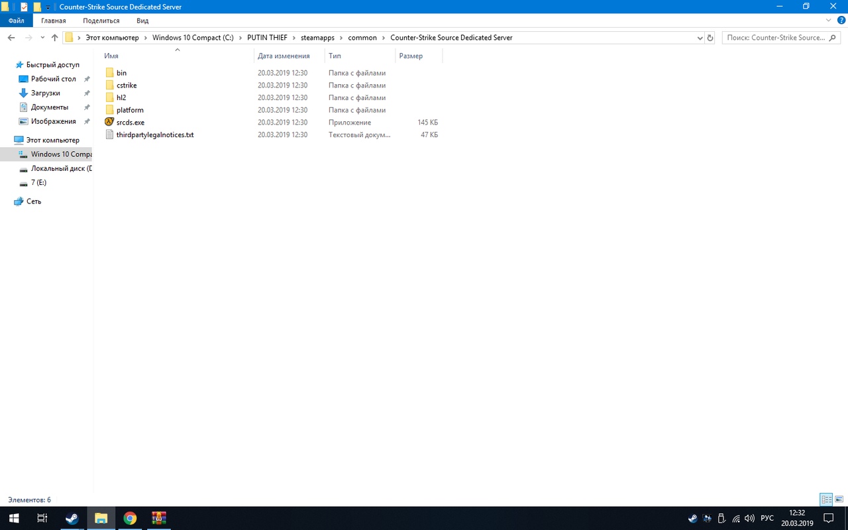
Task: Navigate to steamapps in the address bar
Action: point(318,38)
